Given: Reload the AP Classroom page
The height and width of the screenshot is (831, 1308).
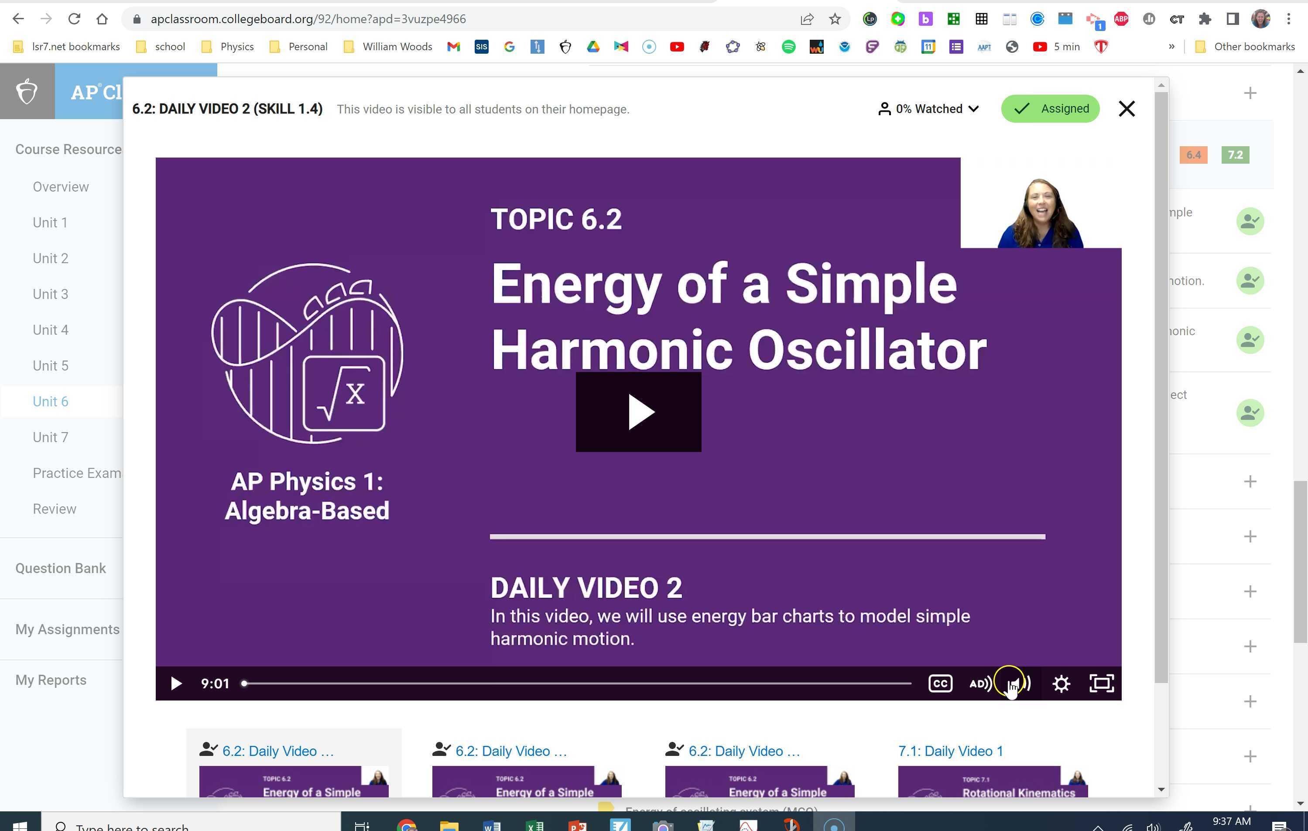Looking at the screenshot, I should pos(75,19).
